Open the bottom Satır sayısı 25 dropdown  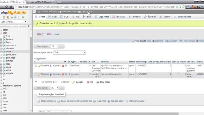55,88
